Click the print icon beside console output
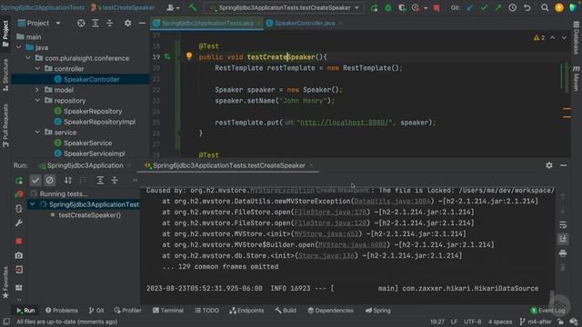The image size is (582, 327). [x=563, y=253]
